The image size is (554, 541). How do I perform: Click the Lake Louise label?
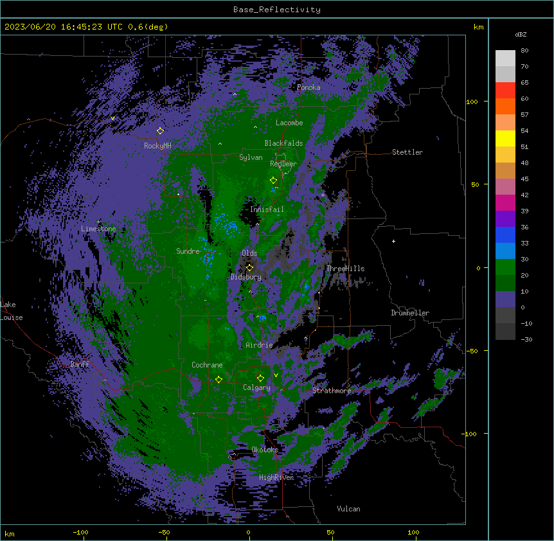click(11, 311)
